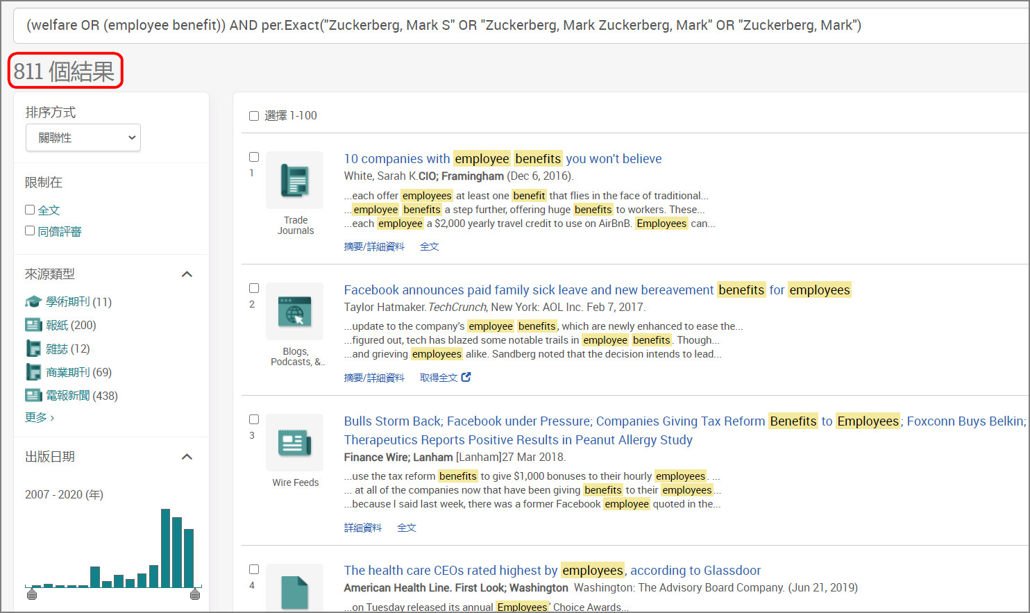This screenshot has width=1030, height=613.
Task: Click the external link icon beside 取得全文
Action: click(466, 377)
